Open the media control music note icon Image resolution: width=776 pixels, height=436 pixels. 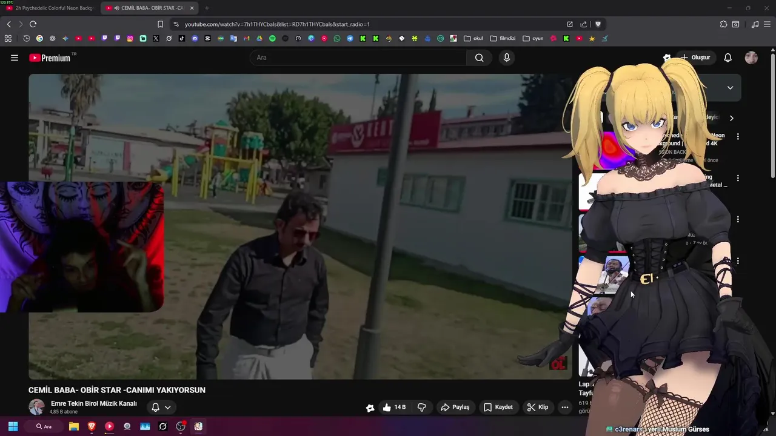click(x=755, y=24)
